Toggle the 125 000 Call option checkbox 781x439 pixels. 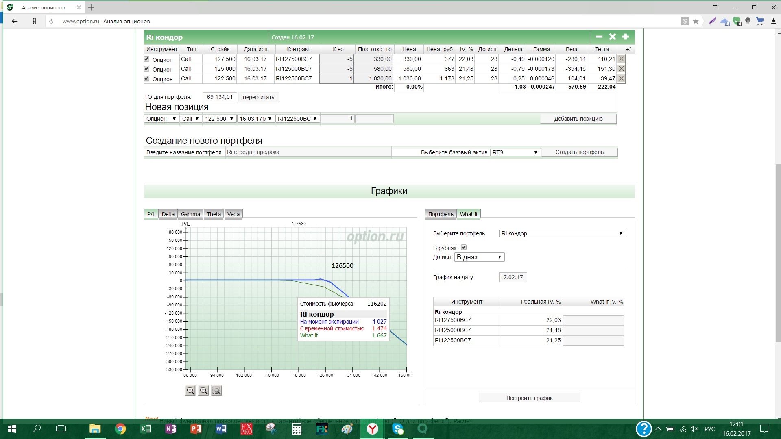pos(147,69)
